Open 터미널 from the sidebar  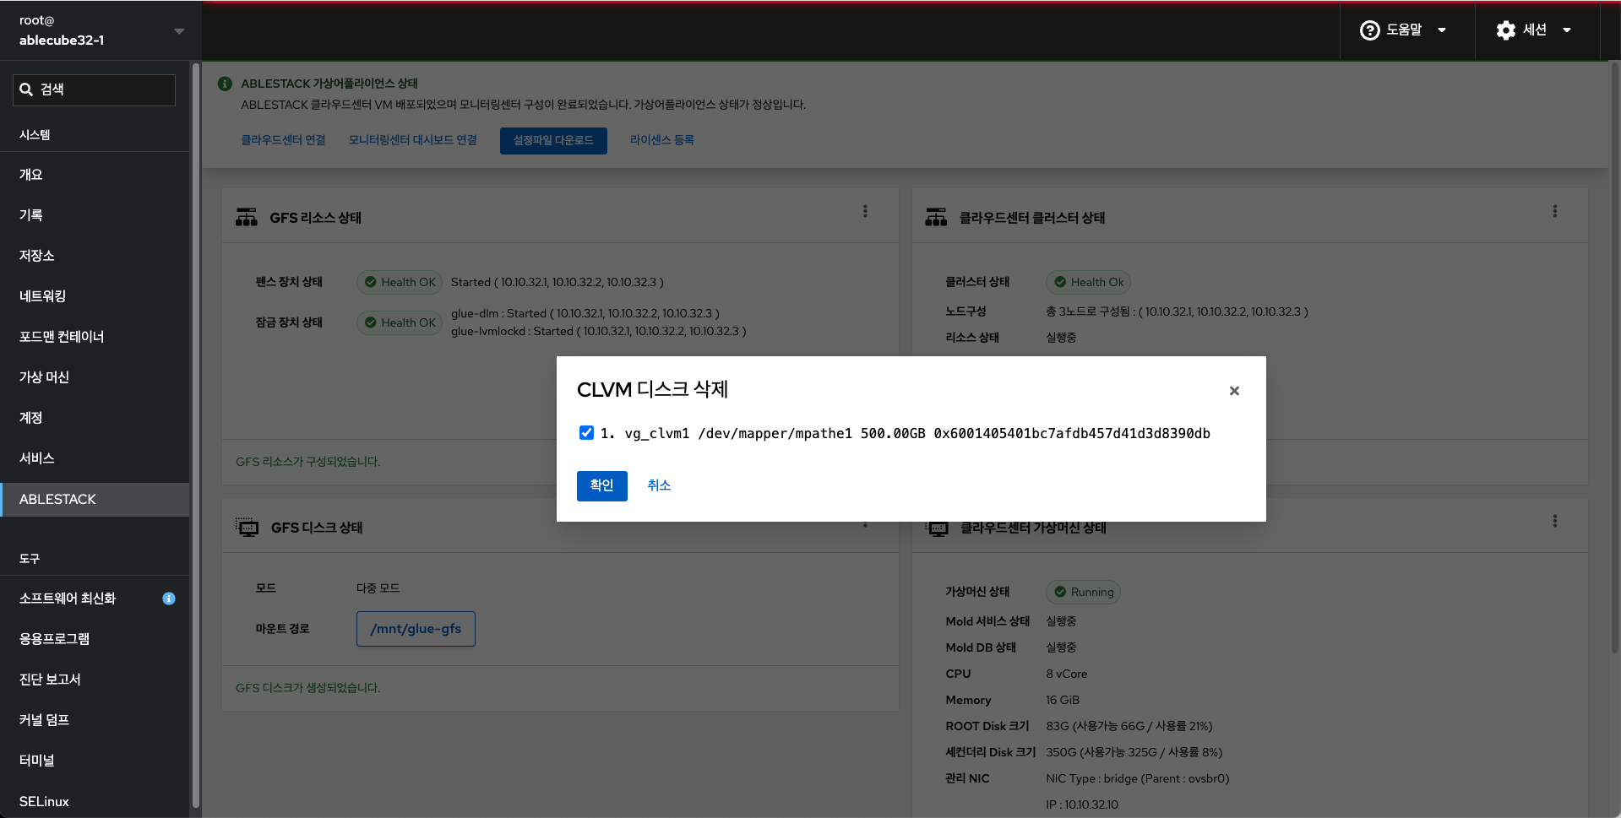point(37,761)
